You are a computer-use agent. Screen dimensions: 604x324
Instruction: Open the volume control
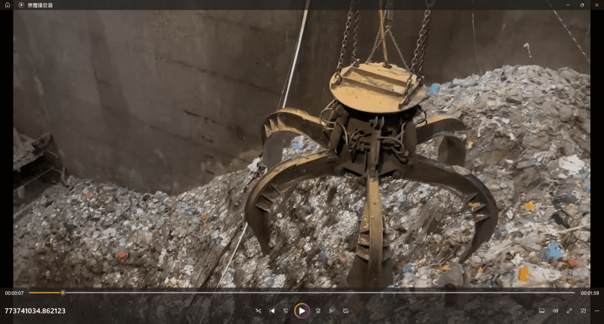(x=555, y=310)
